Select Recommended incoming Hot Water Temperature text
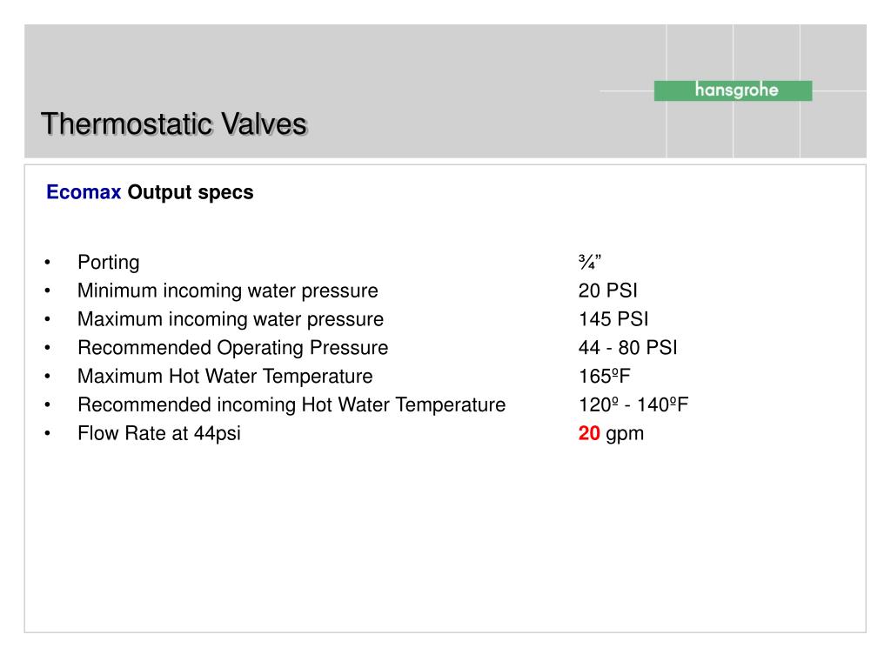This screenshot has width=891, height=668. [291, 405]
